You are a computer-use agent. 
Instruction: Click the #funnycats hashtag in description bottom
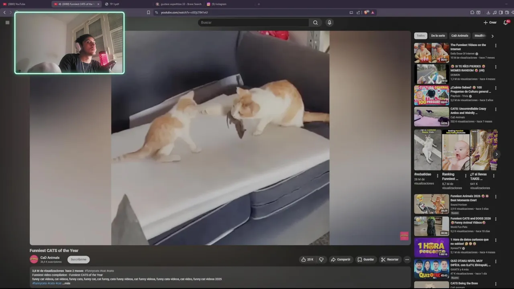click(x=39, y=283)
